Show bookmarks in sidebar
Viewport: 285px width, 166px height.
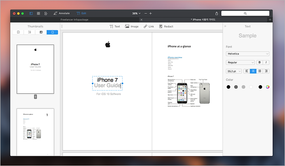pos(18,32)
